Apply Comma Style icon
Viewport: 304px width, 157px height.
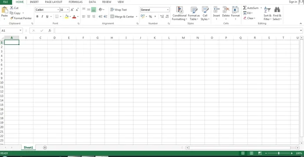point(155,16)
